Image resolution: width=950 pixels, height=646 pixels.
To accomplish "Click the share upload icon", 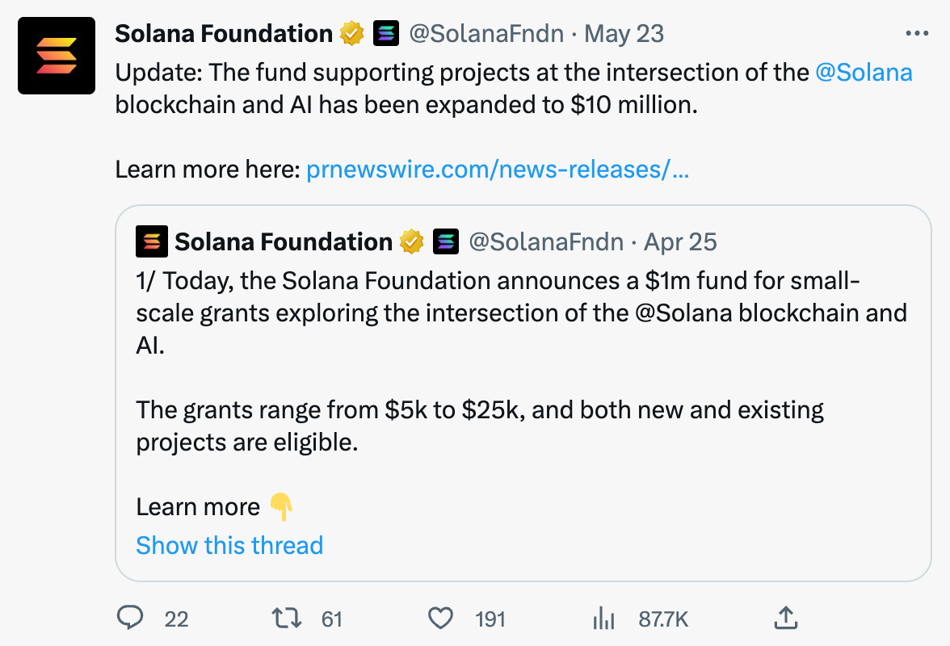I will (x=785, y=619).
